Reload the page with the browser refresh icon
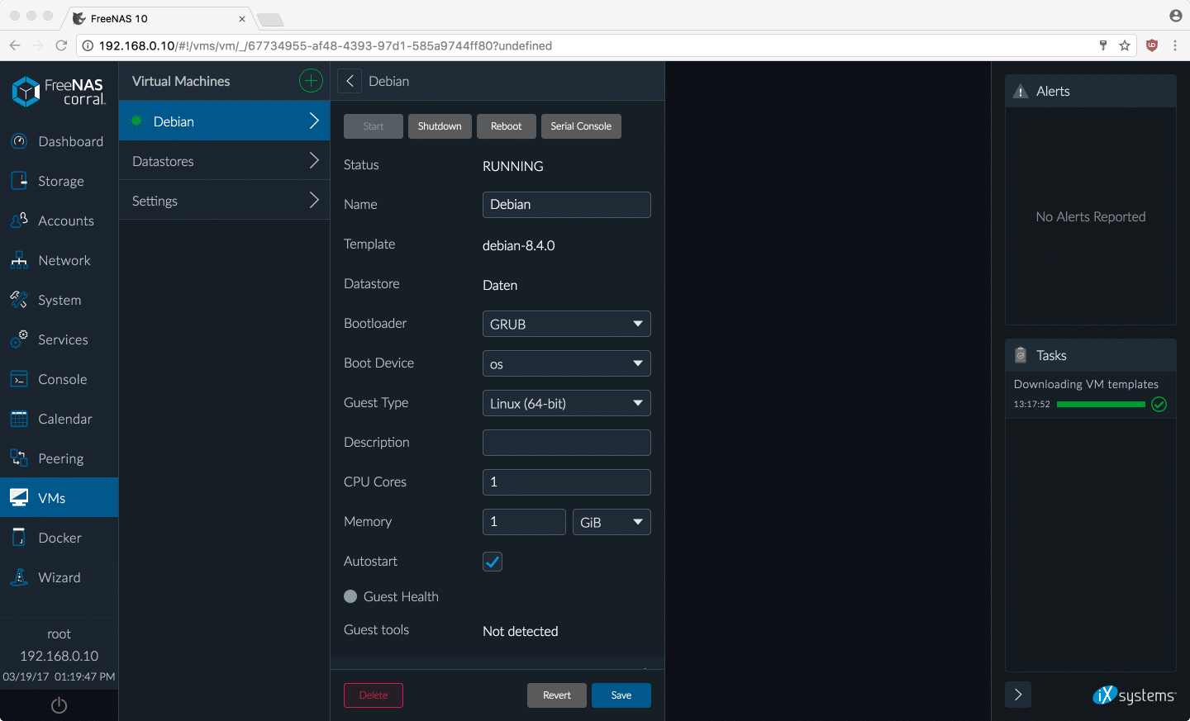This screenshot has width=1190, height=721. point(61,45)
